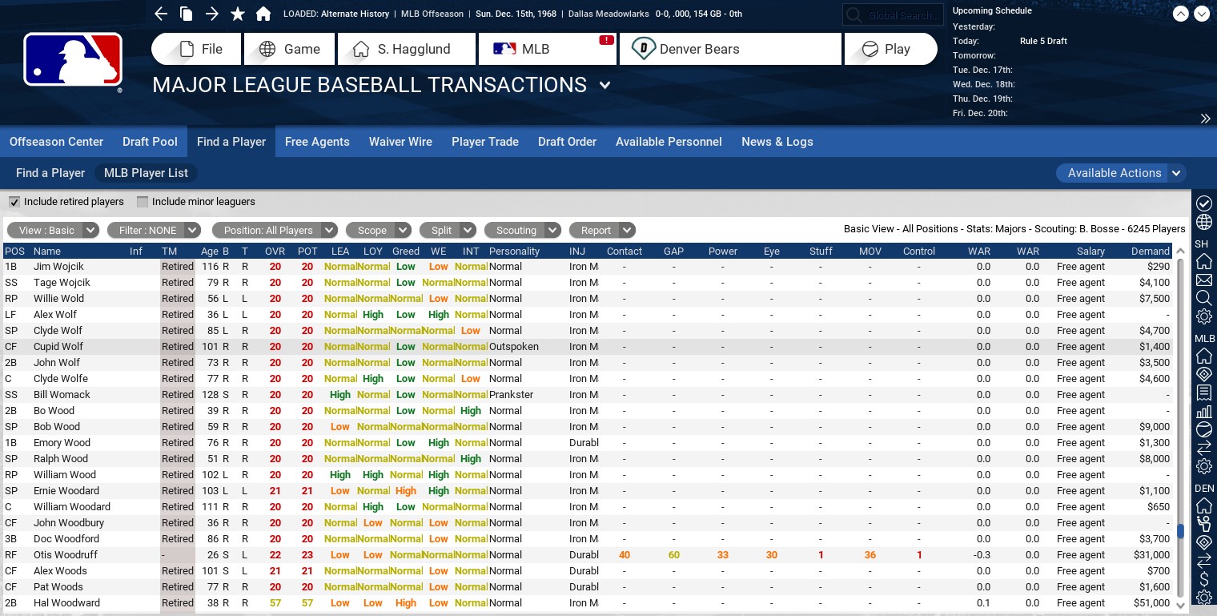Open the File menu button
The width and height of the screenshot is (1217, 616).
pyautogui.click(x=196, y=49)
